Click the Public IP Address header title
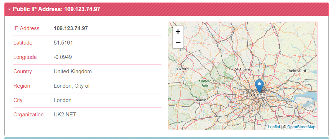This screenshot has height=139, width=332. [57, 9]
